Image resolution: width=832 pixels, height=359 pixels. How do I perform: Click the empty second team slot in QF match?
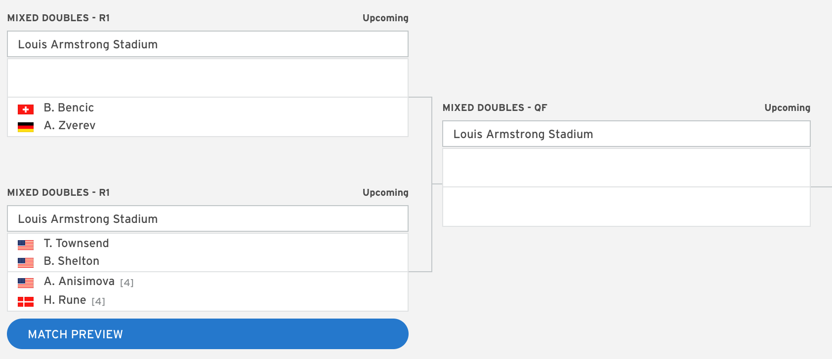pos(626,207)
